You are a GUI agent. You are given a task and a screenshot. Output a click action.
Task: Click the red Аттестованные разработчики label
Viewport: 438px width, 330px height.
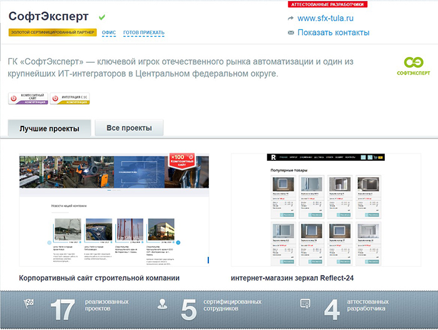(328, 4)
